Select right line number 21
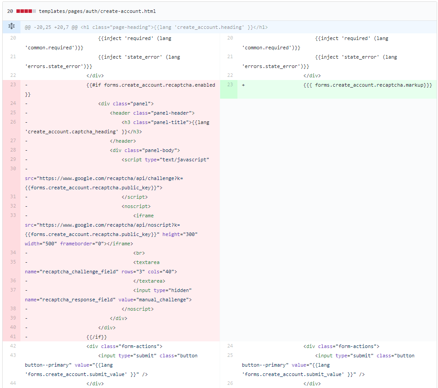 (x=230, y=56)
